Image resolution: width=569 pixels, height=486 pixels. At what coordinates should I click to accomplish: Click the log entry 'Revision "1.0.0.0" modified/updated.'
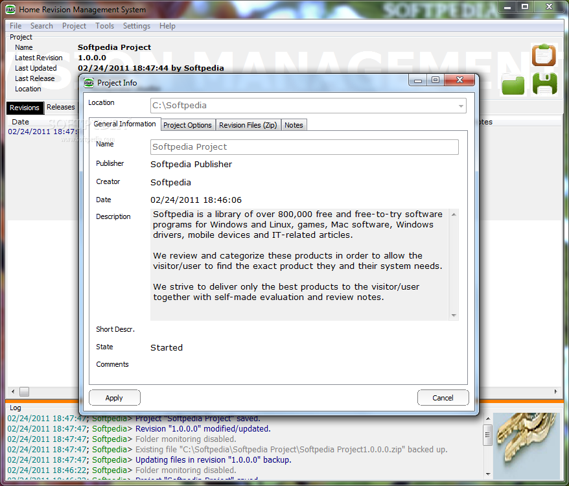tap(203, 429)
